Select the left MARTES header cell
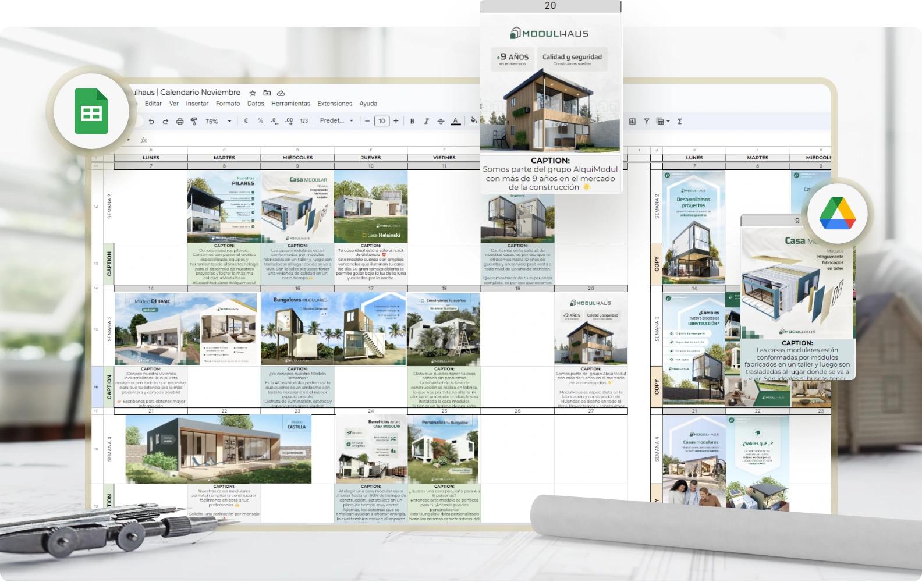Viewport: 922px width, 582px height. tap(224, 158)
